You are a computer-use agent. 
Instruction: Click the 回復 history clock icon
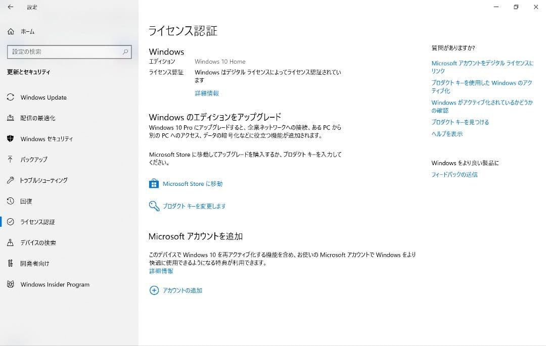11,201
